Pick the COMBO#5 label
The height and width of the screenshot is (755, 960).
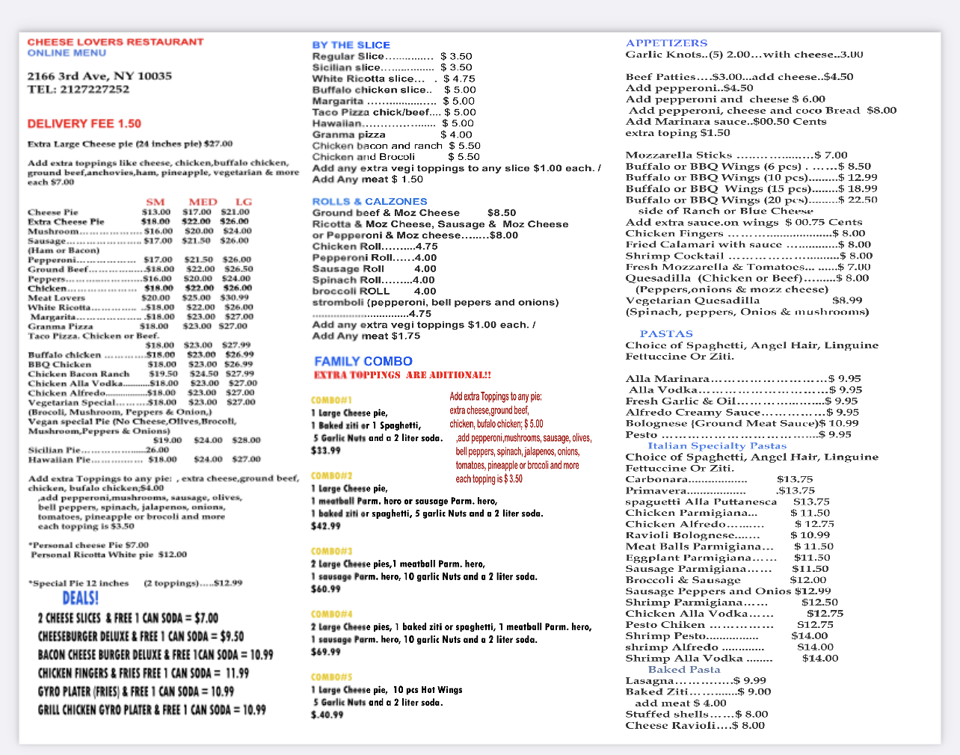[x=331, y=677]
